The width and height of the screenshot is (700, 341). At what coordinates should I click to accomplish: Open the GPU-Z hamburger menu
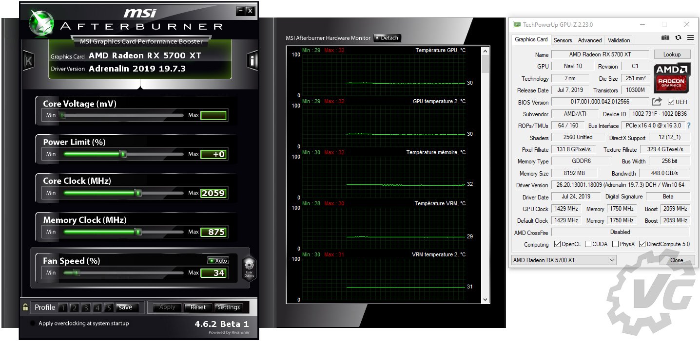coord(690,38)
